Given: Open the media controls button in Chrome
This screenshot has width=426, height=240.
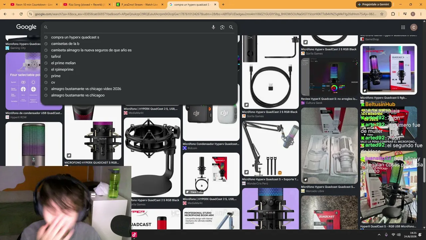Looking at the screenshot, I should coord(405,14).
